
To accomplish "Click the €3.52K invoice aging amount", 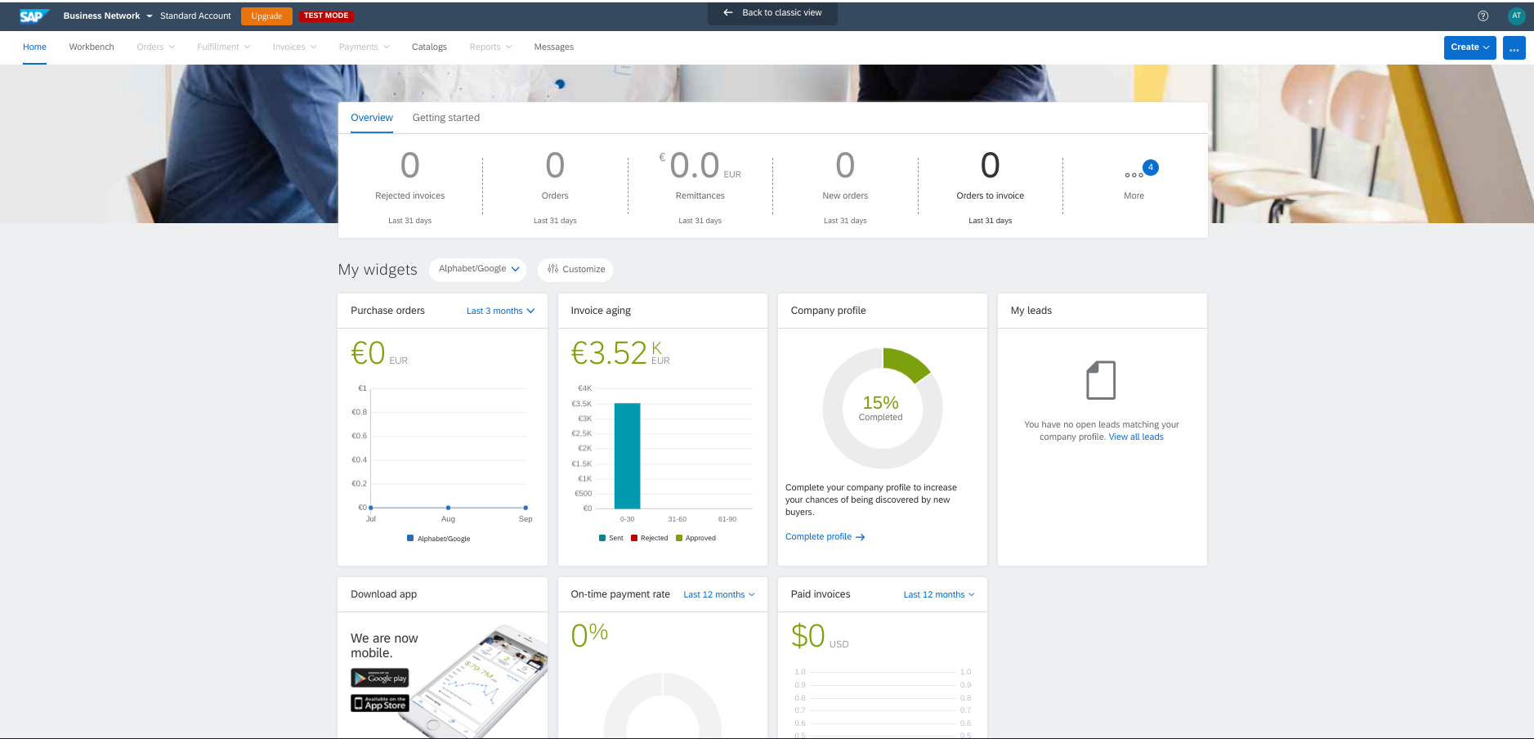I will 620,353.
